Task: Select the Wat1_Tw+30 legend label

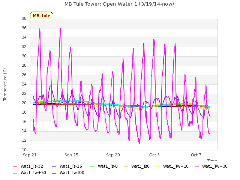Action: tap(215, 166)
